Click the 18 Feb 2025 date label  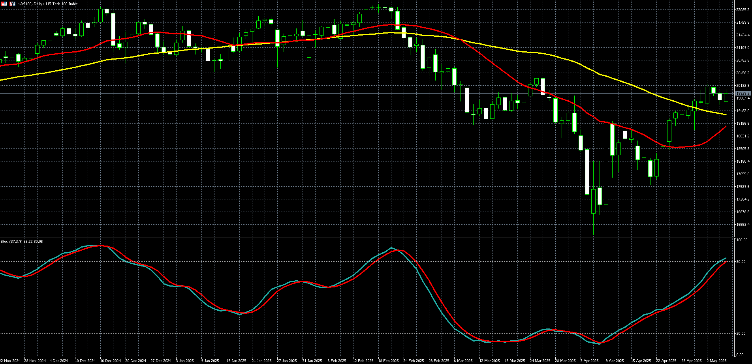(388, 361)
